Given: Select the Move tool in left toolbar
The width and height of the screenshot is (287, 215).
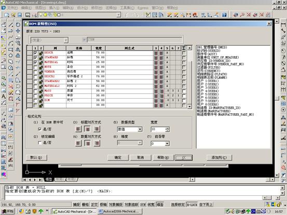Looking at the screenshot, I should [x=18, y=31].
